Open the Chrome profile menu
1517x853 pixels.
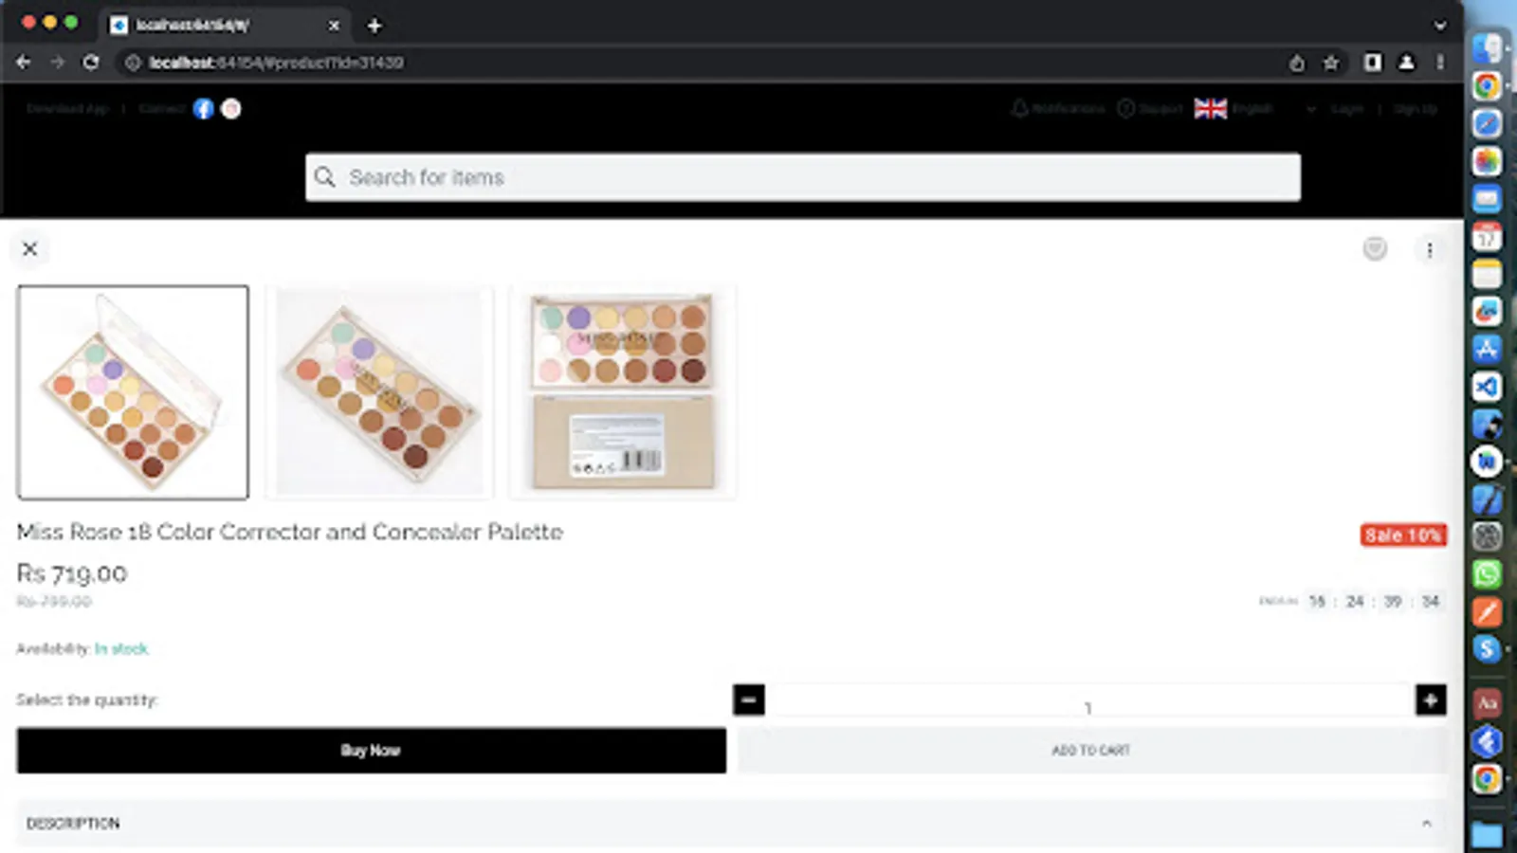click(x=1407, y=63)
